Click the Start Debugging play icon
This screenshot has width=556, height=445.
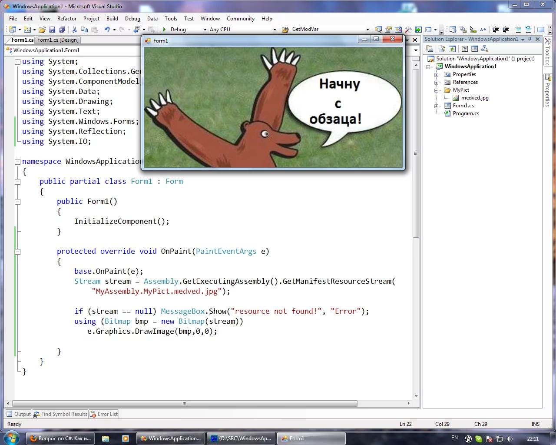[x=164, y=30]
